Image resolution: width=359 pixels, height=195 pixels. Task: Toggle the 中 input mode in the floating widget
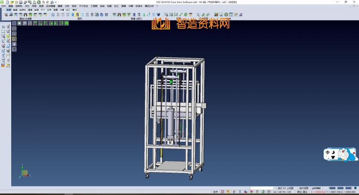[x=328, y=153]
